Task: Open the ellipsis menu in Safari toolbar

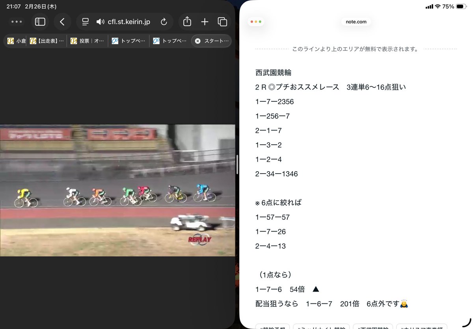Action: [17, 22]
